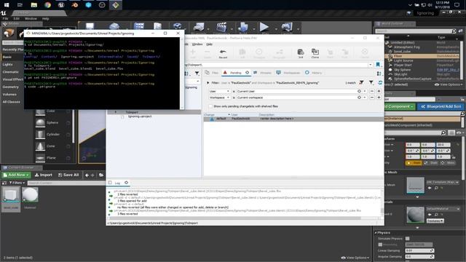Click the Edit BP_Sky_Sphere link in the World Outliner
The height and width of the screenshot is (262, 466).
tap(448, 70)
